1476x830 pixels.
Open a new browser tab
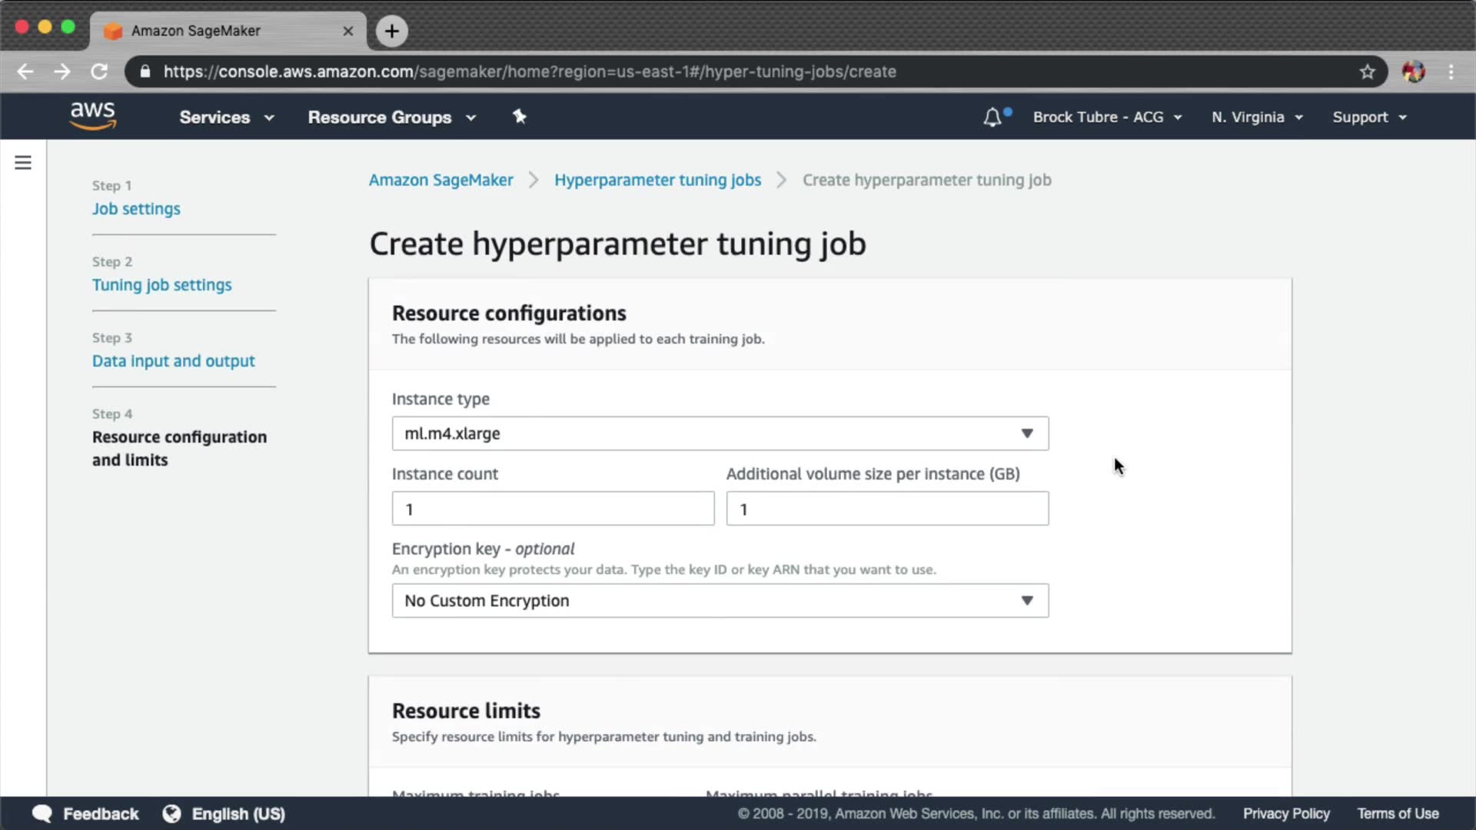coord(391,31)
